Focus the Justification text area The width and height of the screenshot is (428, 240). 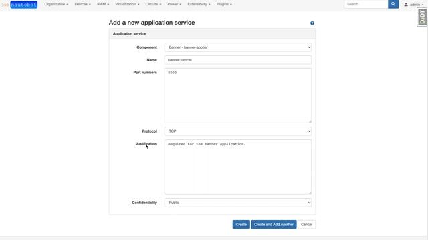pyautogui.click(x=238, y=167)
